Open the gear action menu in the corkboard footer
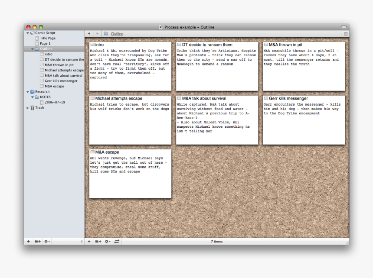The image size is (373, 278). pyautogui.click(x=107, y=241)
